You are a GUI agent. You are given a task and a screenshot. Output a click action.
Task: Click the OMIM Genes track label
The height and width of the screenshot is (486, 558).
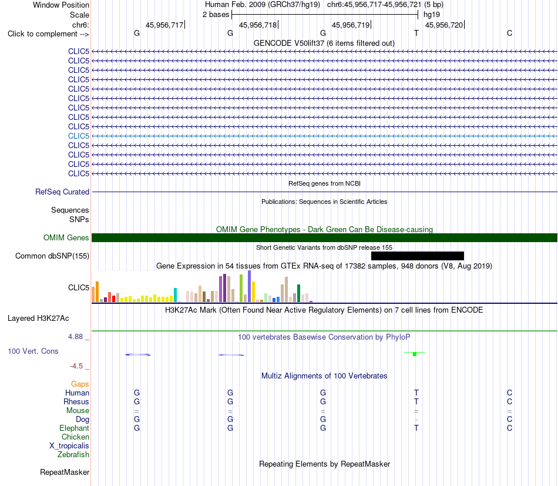66,237
